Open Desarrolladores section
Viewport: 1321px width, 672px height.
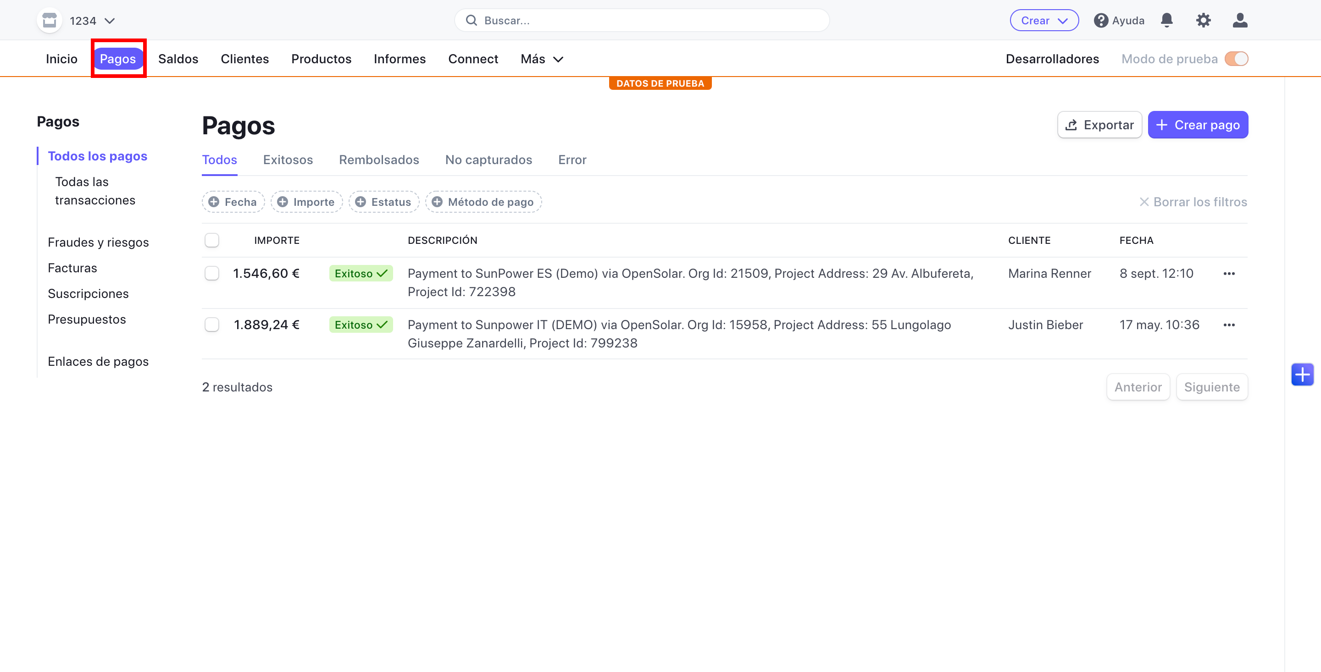[x=1052, y=59]
